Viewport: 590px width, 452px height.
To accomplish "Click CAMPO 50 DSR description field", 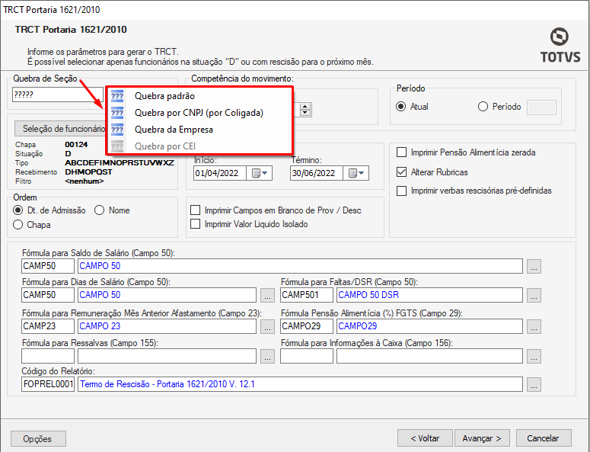I will (x=429, y=295).
